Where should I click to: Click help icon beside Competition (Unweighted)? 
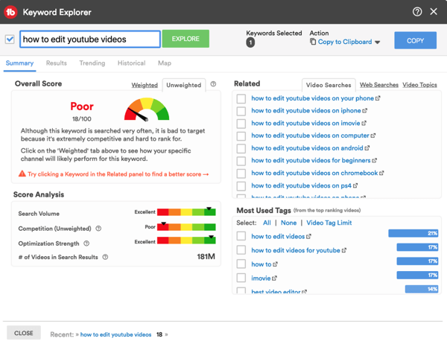click(x=98, y=229)
